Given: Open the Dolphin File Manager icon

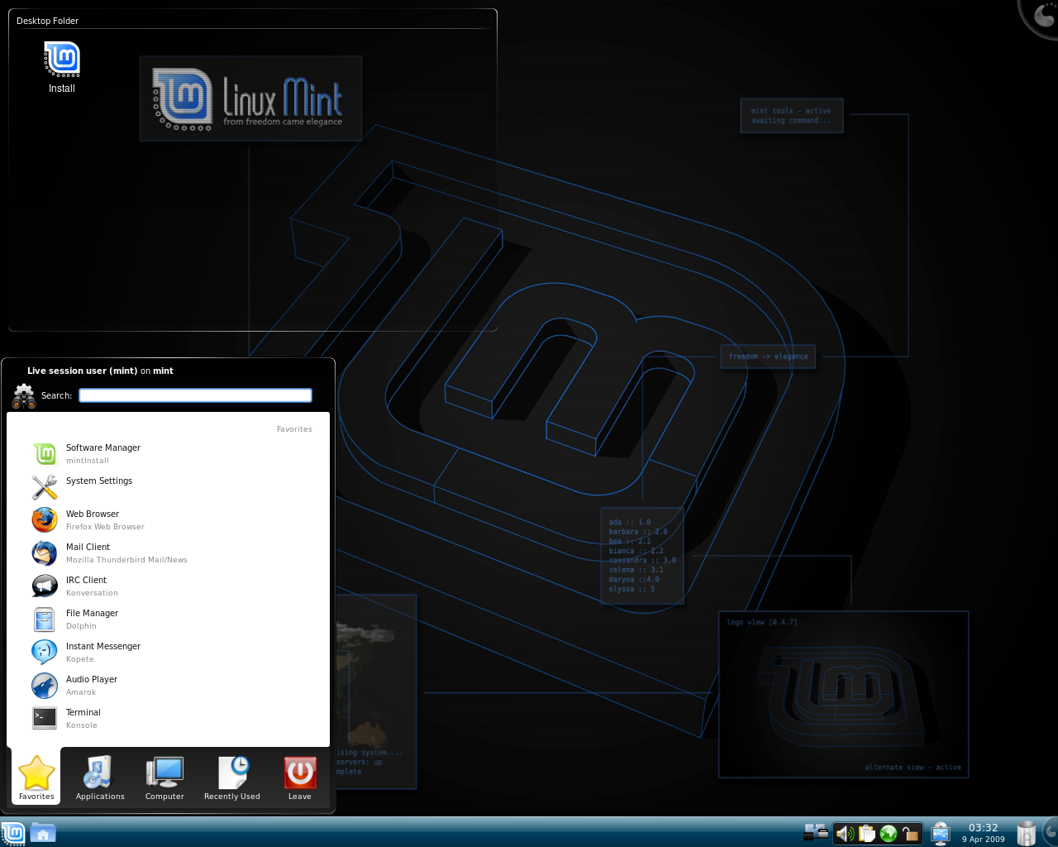Looking at the screenshot, I should point(45,619).
